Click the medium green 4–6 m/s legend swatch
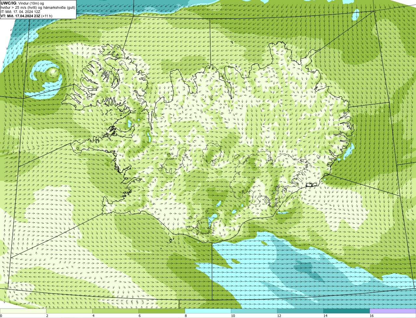 [116, 311]
